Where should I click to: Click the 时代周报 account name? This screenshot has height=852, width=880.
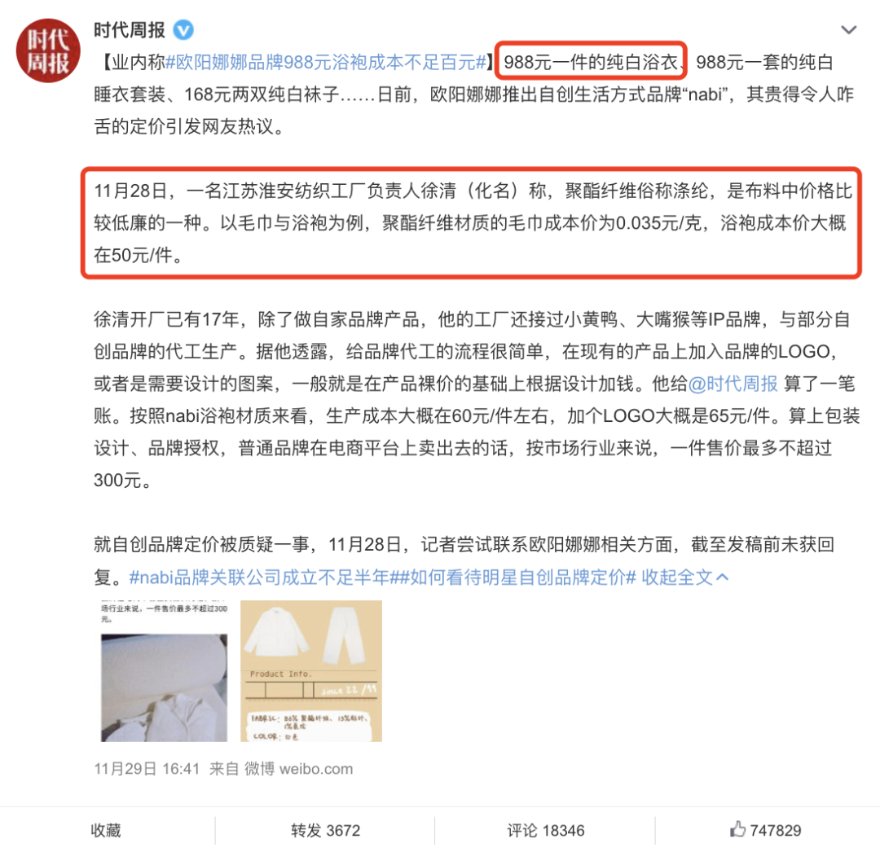click(x=129, y=29)
